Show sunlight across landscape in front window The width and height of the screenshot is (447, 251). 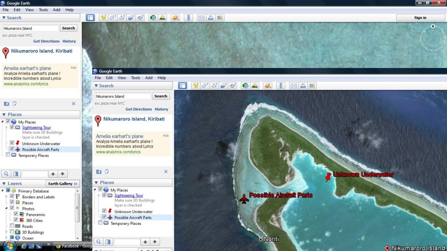coord(255,86)
